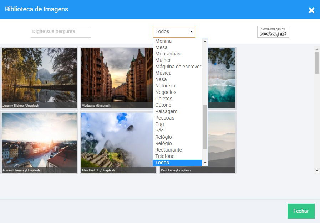Select Telefone from the list
Screen dimensions: 320x223
click(x=177, y=156)
